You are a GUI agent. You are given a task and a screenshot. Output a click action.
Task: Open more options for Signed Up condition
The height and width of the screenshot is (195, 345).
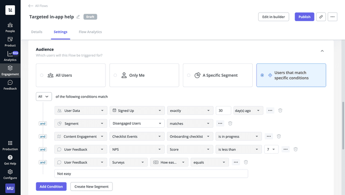tap(270, 110)
